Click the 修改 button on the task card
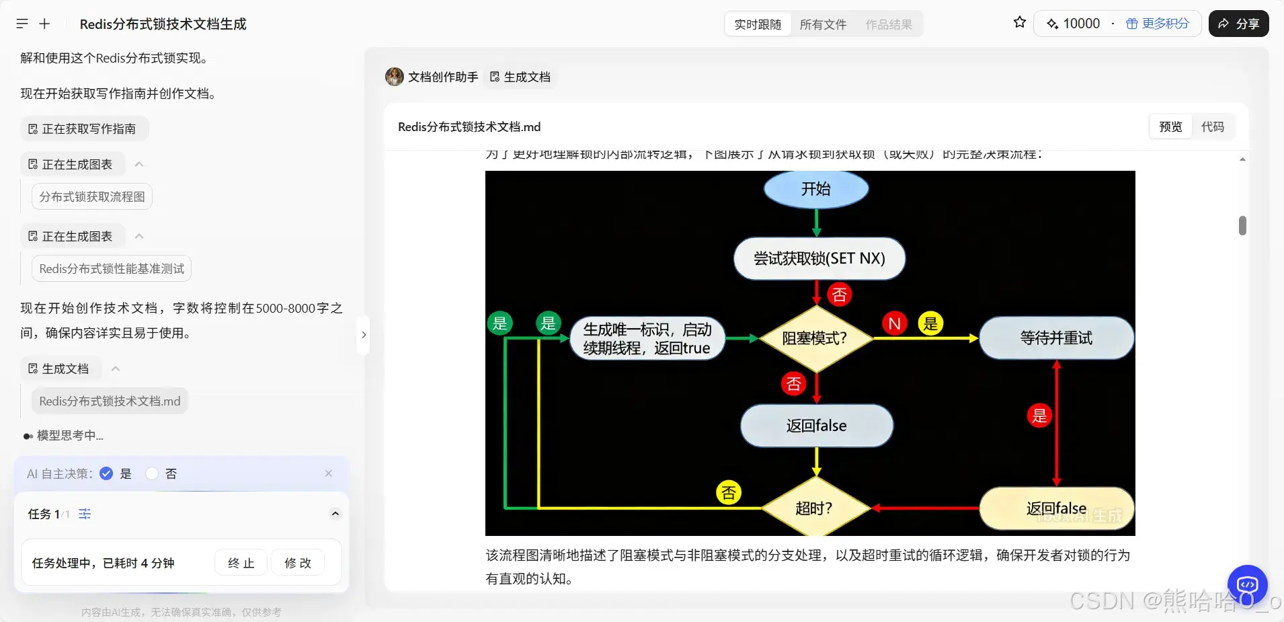The width and height of the screenshot is (1284, 622). pos(297,563)
